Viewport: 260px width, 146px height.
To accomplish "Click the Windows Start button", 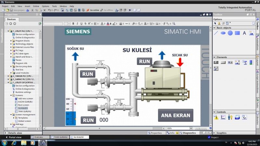I will 5,143.
